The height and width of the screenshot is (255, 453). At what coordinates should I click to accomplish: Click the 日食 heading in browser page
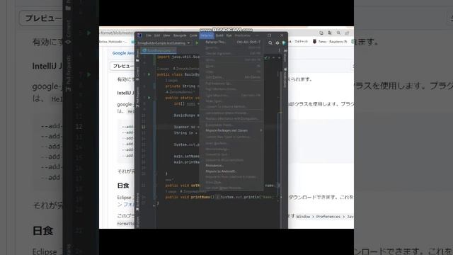pyautogui.click(x=123, y=186)
